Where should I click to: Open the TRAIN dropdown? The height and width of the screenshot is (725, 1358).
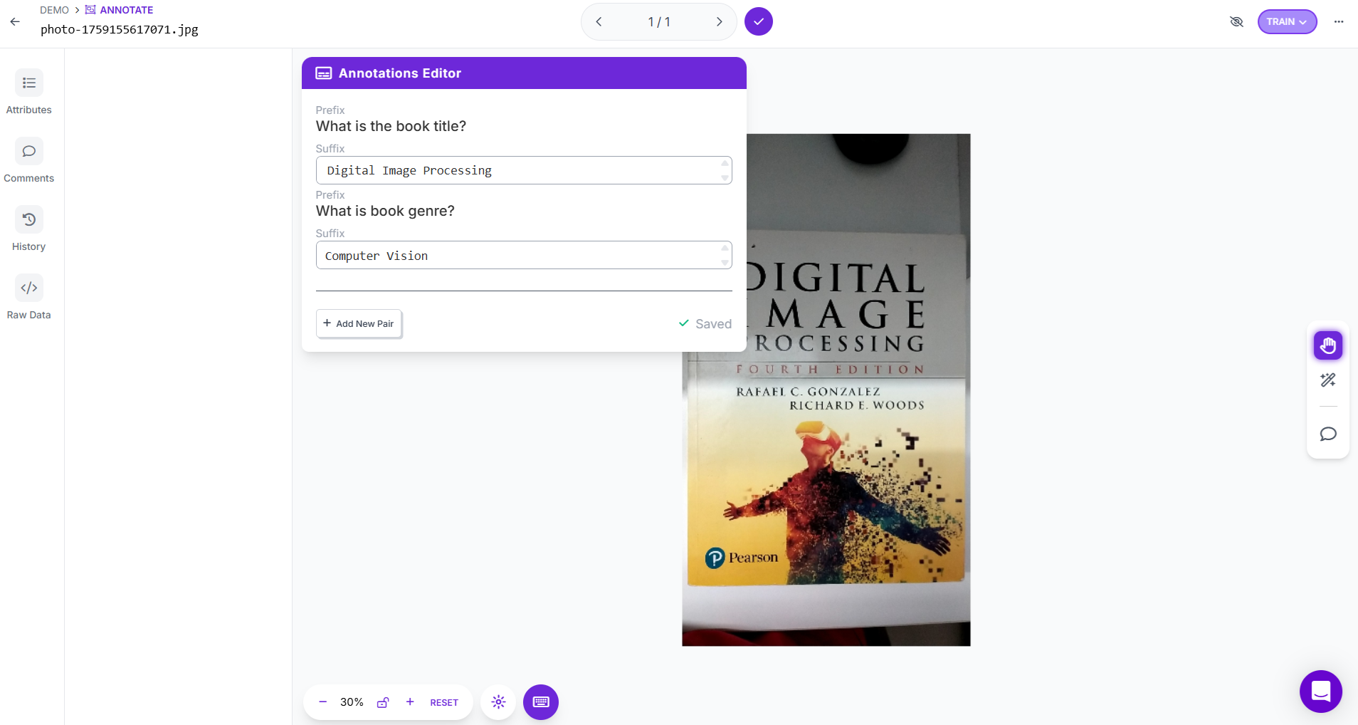pyautogui.click(x=1287, y=21)
